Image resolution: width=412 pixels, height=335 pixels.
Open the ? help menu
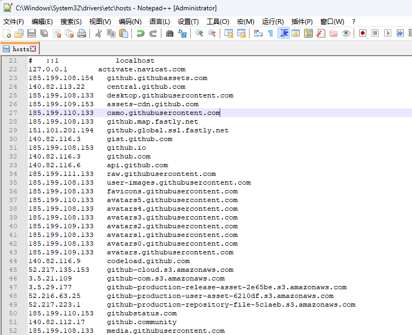[x=354, y=22]
